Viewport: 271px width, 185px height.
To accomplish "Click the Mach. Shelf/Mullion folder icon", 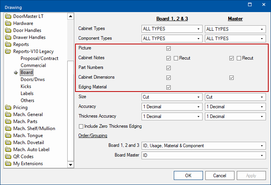I will click(8, 129).
